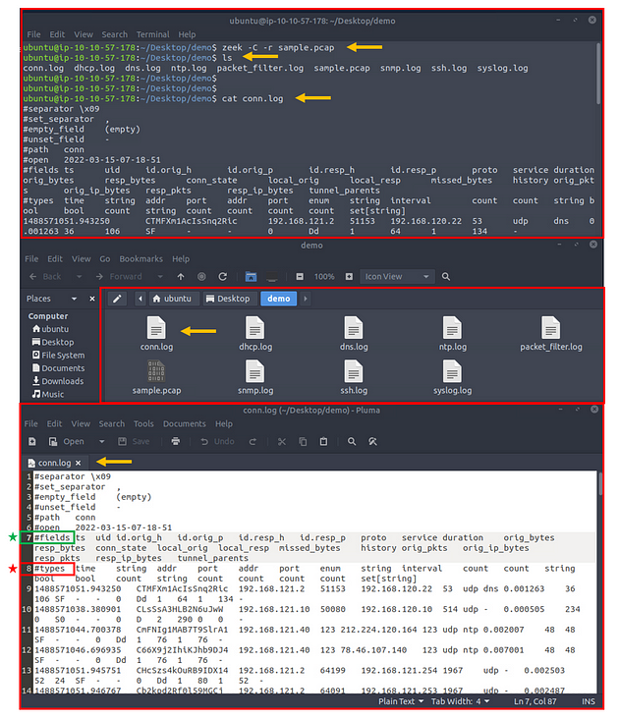Open Music in Places sidebar
Screen dimensions: 619x719
pos(48,394)
